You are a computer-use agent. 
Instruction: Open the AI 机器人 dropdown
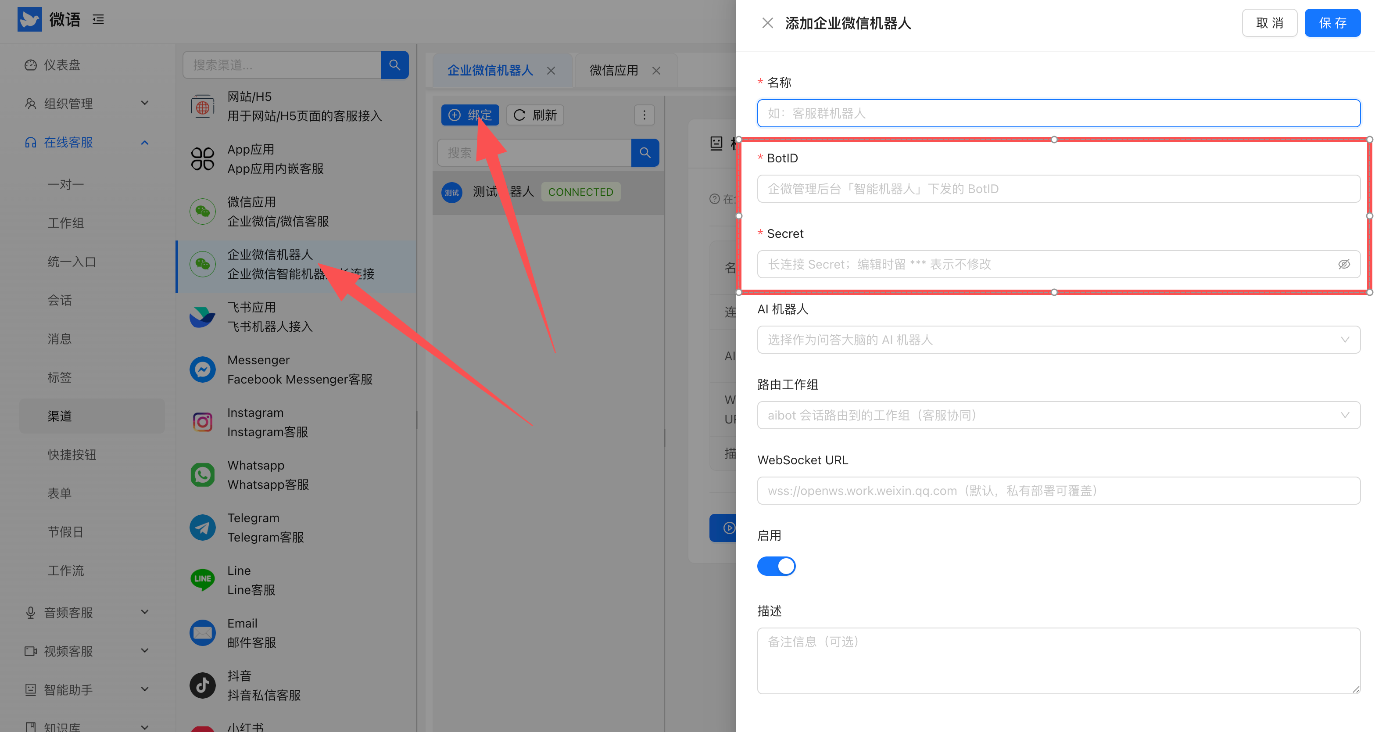point(1059,340)
